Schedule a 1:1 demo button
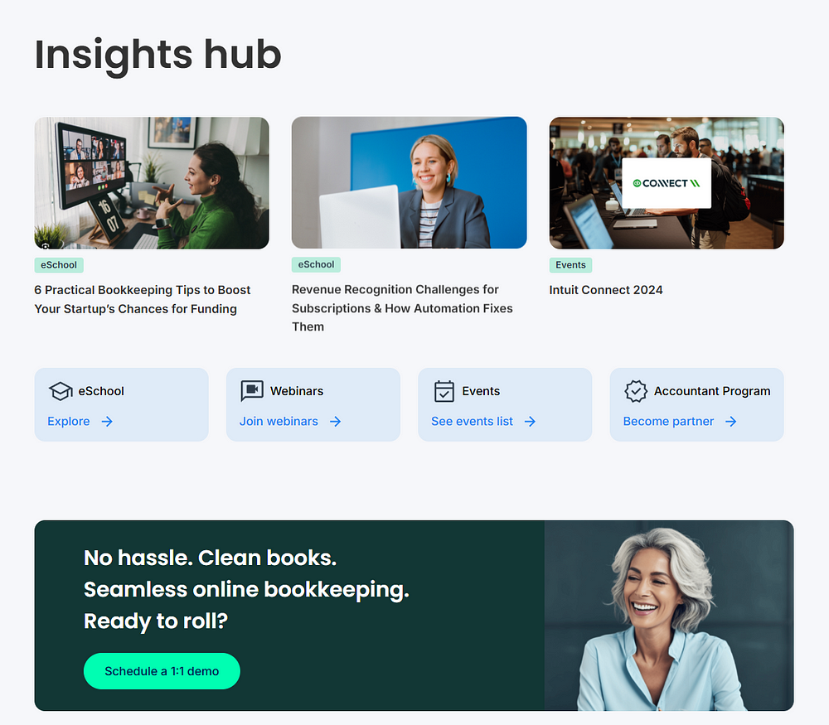This screenshot has height=725, width=829. click(162, 671)
